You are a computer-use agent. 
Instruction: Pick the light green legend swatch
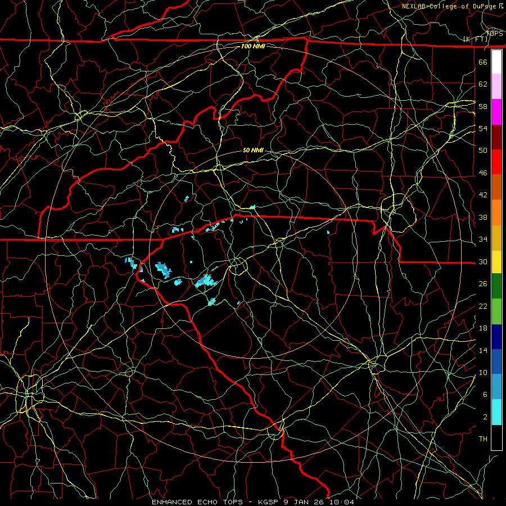[x=496, y=311]
